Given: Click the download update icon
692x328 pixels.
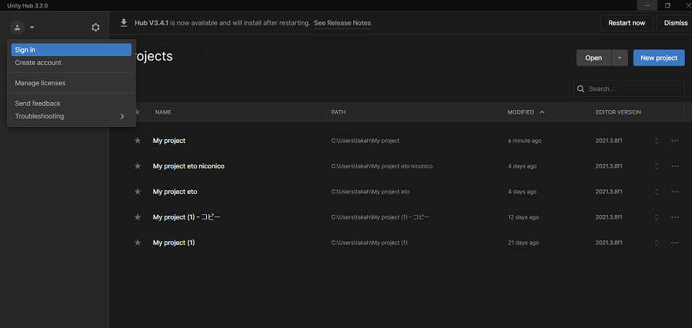Looking at the screenshot, I should [124, 23].
